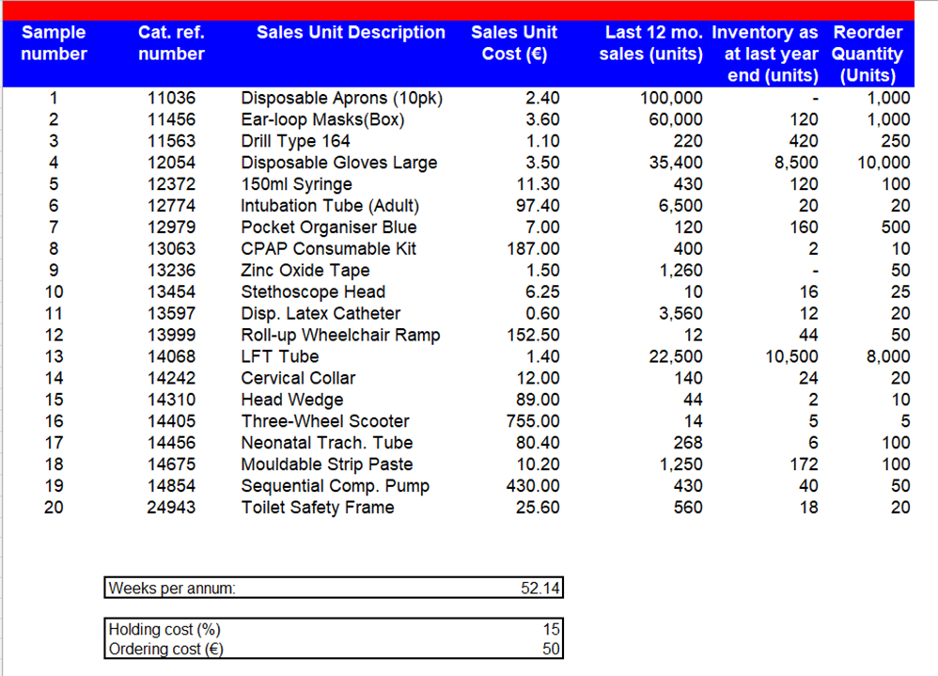The height and width of the screenshot is (676, 938).
Task: Click the Holding cost percentage value 15
Action: (554, 629)
